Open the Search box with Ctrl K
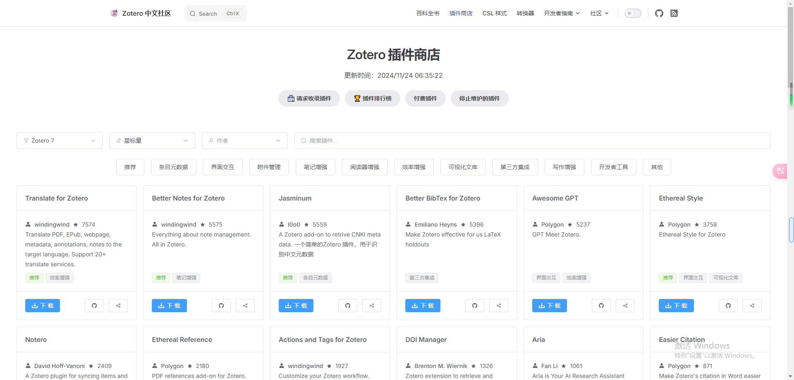The image size is (794, 380). pos(215,13)
